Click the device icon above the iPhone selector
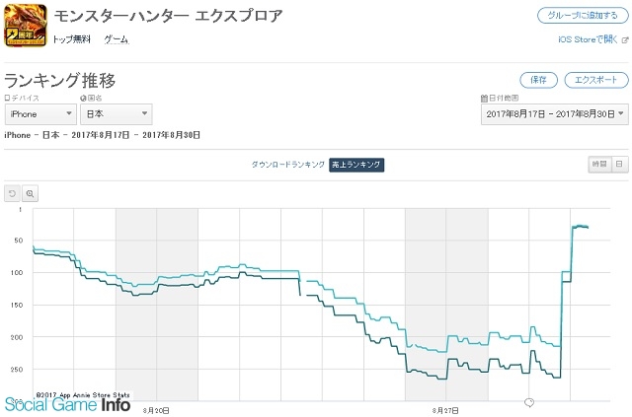632x417 pixels. (8, 99)
